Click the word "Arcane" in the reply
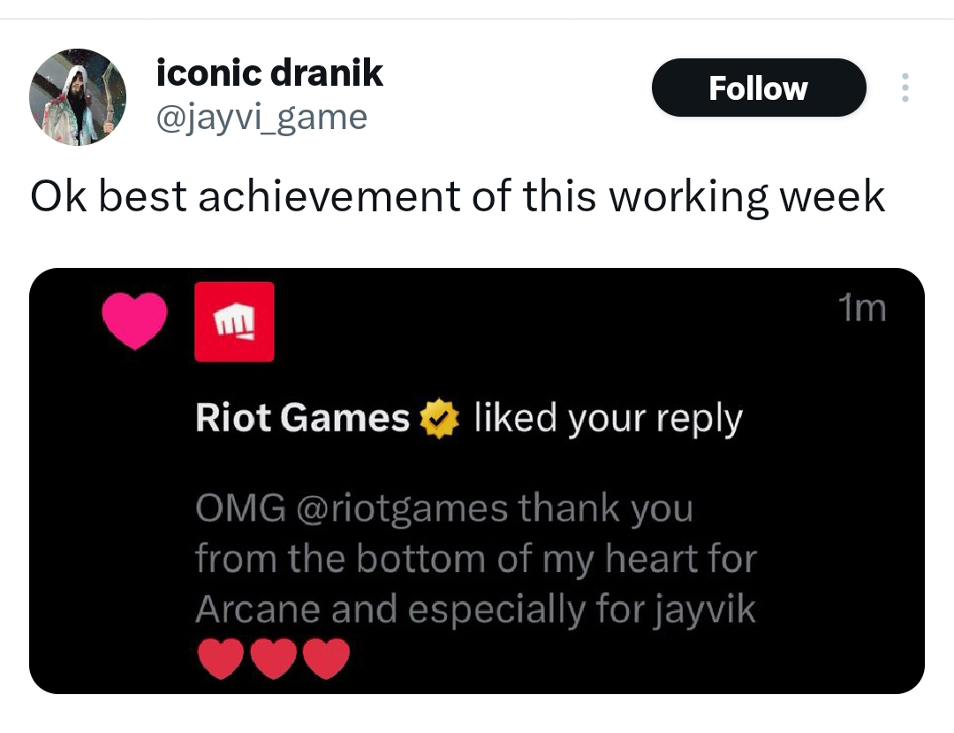This screenshot has width=954, height=733. pos(251,610)
